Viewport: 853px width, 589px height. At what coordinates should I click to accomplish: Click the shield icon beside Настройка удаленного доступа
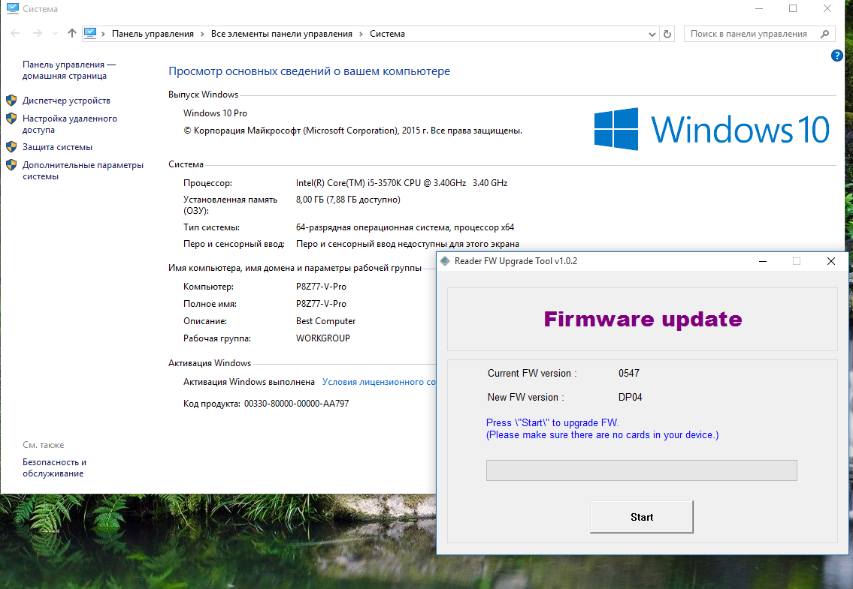tap(11, 118)
